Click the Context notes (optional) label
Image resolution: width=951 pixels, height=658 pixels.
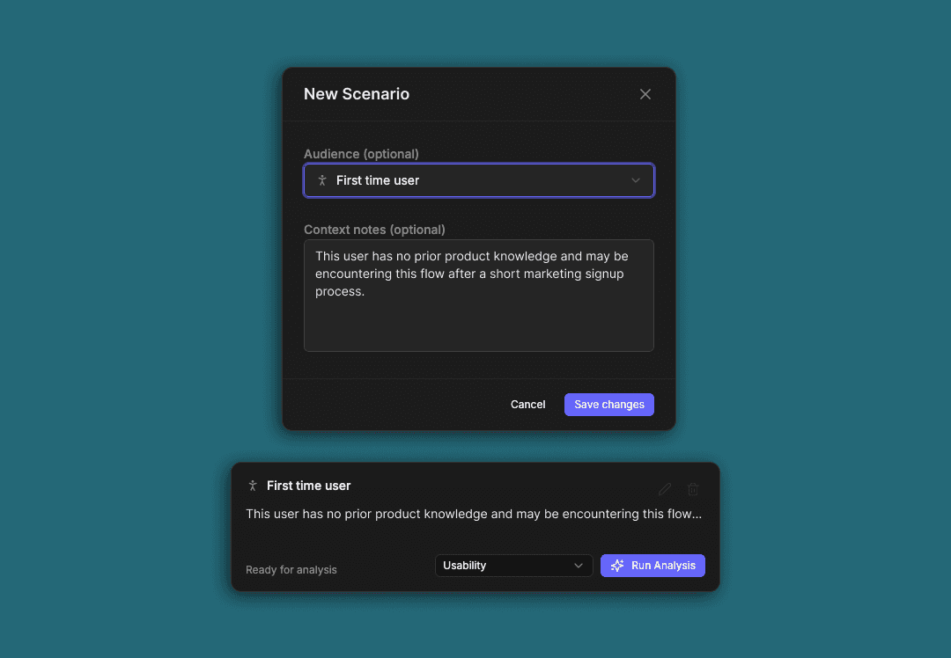point(374,230)
